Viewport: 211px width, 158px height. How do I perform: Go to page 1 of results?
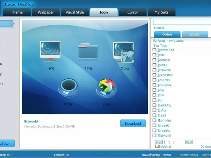tap(164, 142)
